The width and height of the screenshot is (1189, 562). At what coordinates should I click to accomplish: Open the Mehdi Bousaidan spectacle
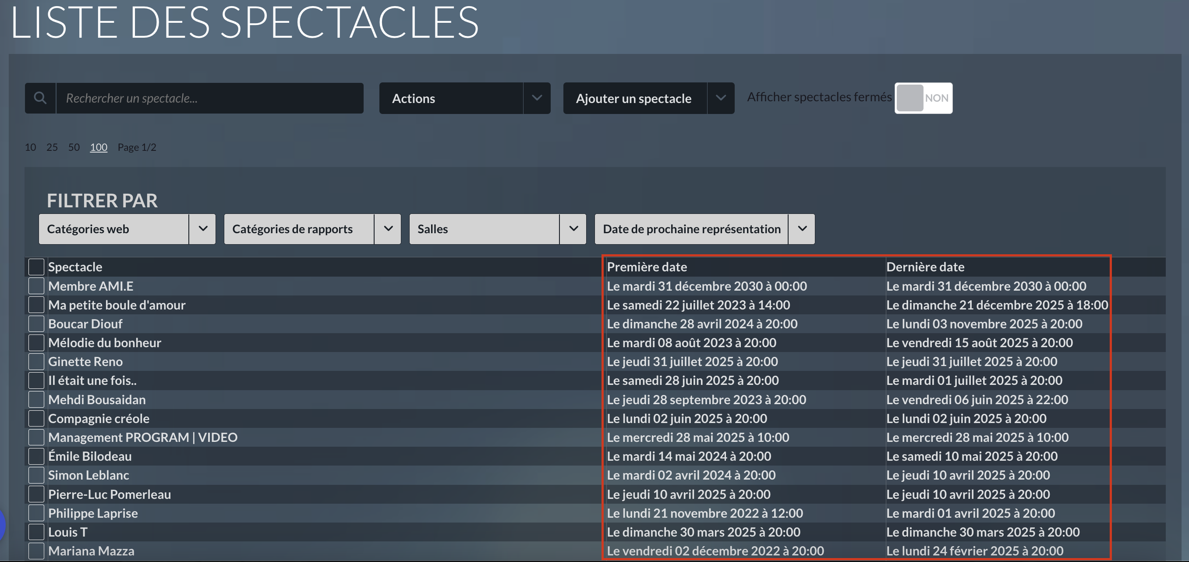tap(97, 399)
